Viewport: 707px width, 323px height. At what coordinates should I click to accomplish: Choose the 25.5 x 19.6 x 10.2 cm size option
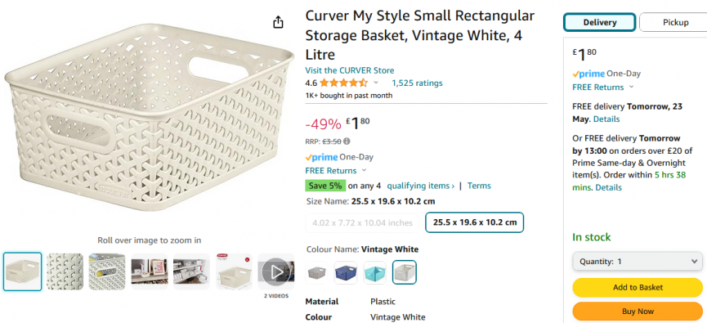pos(475,222)
